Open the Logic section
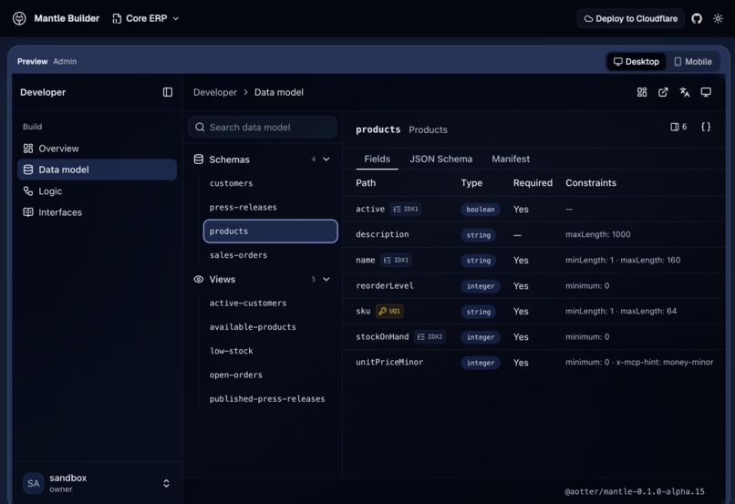The height and width of the screenshot is (504, 735). pos(97,191)
